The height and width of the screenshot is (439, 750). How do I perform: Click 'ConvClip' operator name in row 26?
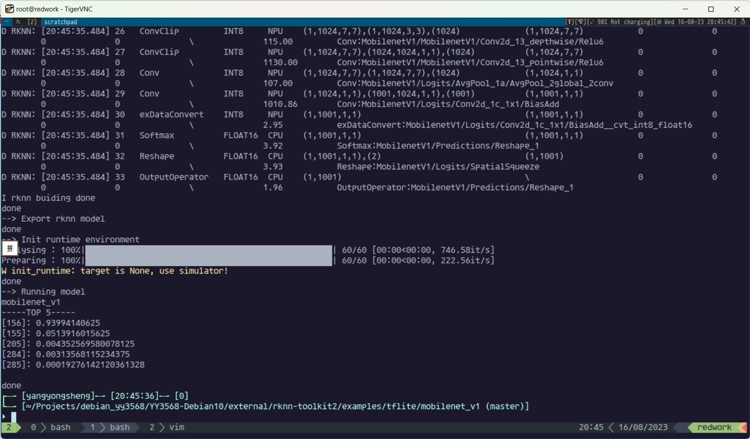coord(159,31)
